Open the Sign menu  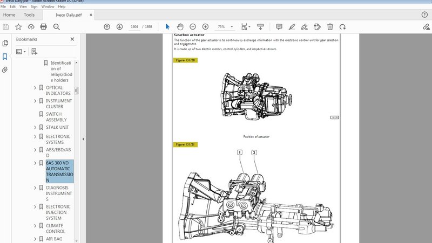34,6
